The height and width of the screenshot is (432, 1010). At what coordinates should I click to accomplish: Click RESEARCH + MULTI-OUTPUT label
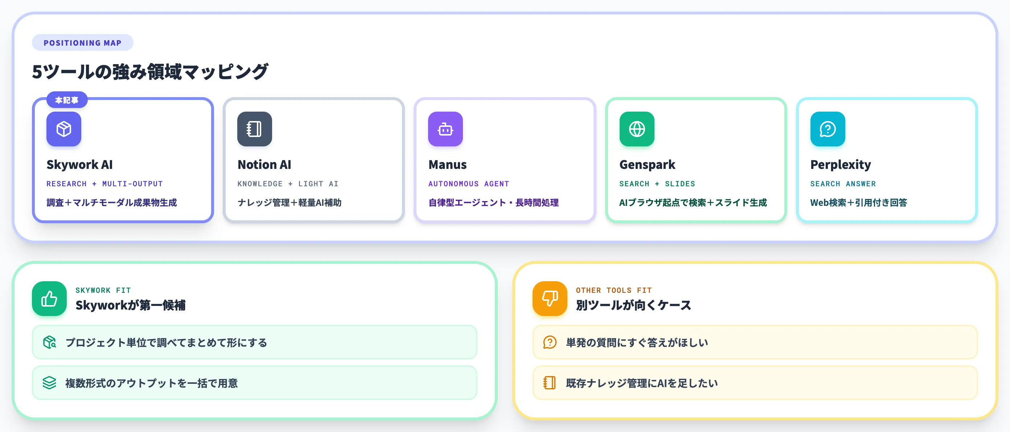click(x=104, y=184)
